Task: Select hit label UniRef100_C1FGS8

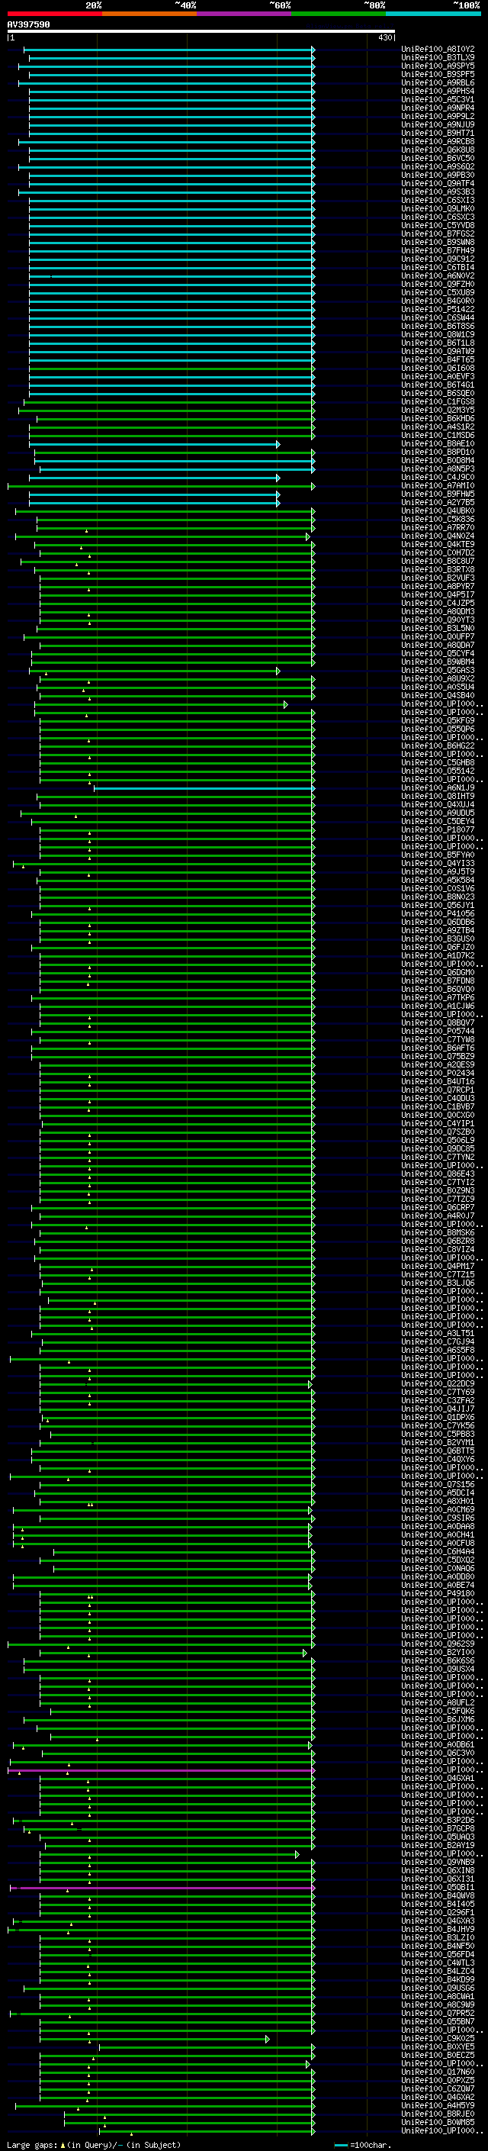Action: pos(438,401)
